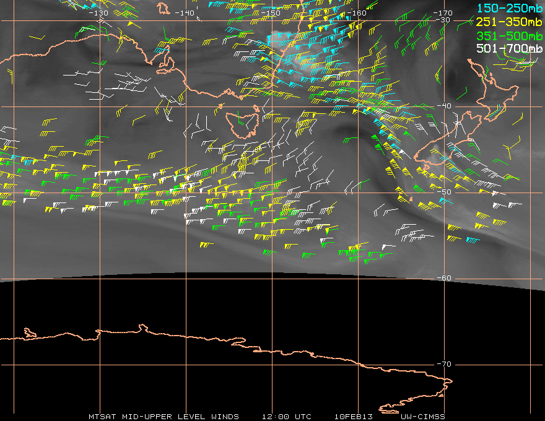Click the 12:00 UTC timestamp
545x421 pixels.
click(286, 417)
